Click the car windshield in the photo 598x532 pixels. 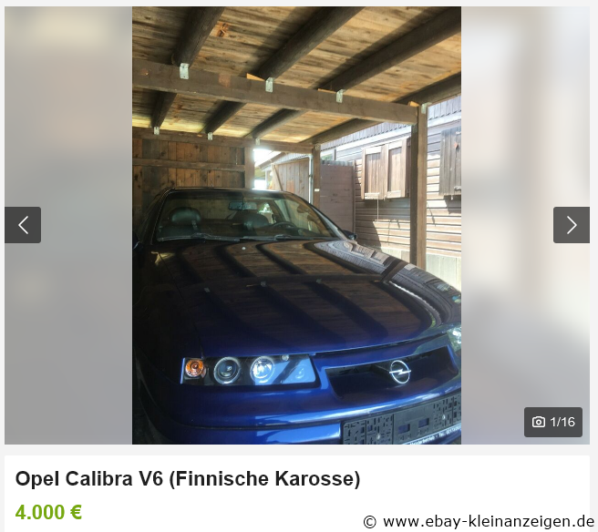tap(244, 215)
